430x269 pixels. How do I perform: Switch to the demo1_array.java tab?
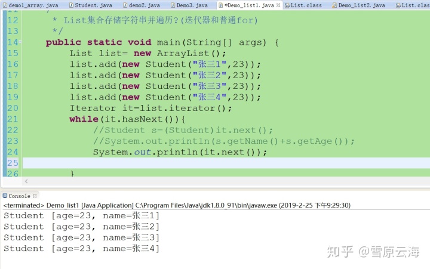pos(30,5)
